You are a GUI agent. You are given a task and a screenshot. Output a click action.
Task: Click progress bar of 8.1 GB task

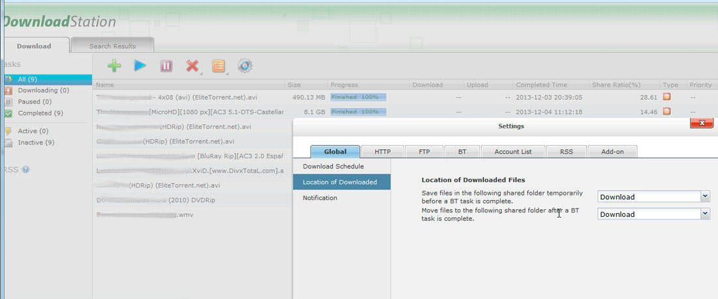pos(358,111)
